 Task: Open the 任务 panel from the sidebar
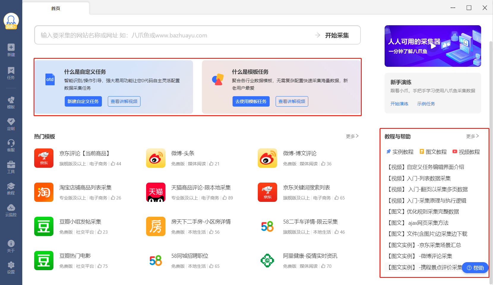point(11,73)
